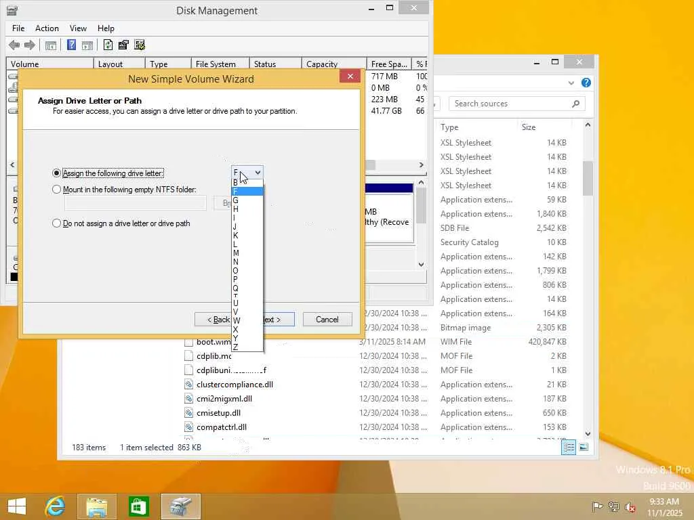
Task: Select cmi2migxml.dll file name
Action: 224,398
